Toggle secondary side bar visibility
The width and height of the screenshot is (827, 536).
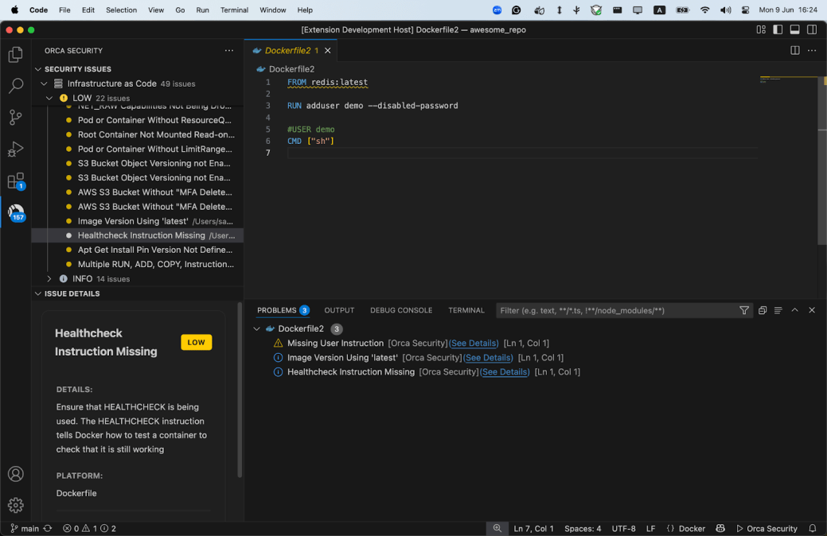click(x=812, y=29)
